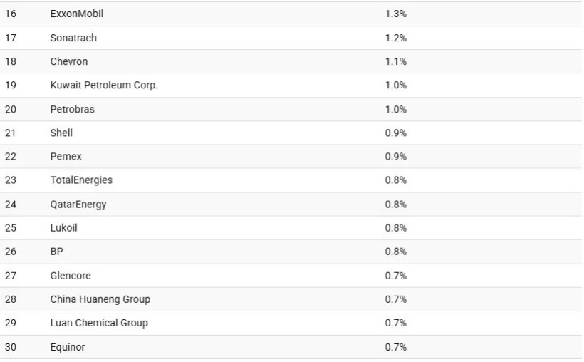Click the Chevron entry in the table
This screenshot has height=362, width=584.
(x=69, y=61)
